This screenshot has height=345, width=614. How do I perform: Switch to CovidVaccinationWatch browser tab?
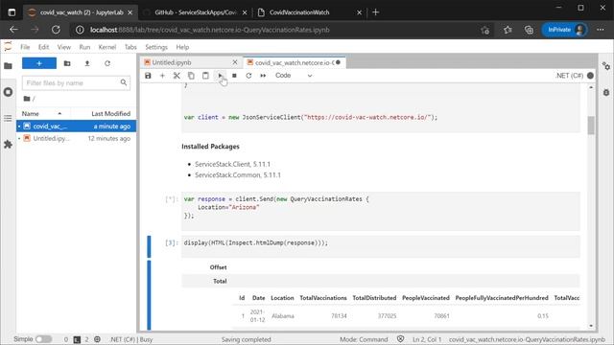click(309, 12)
